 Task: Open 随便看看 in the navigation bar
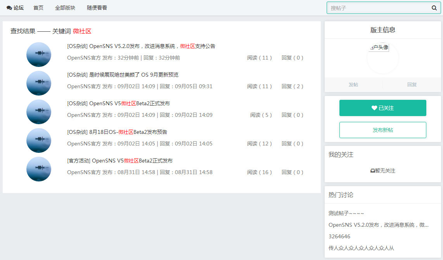click(x=97, y=8)
